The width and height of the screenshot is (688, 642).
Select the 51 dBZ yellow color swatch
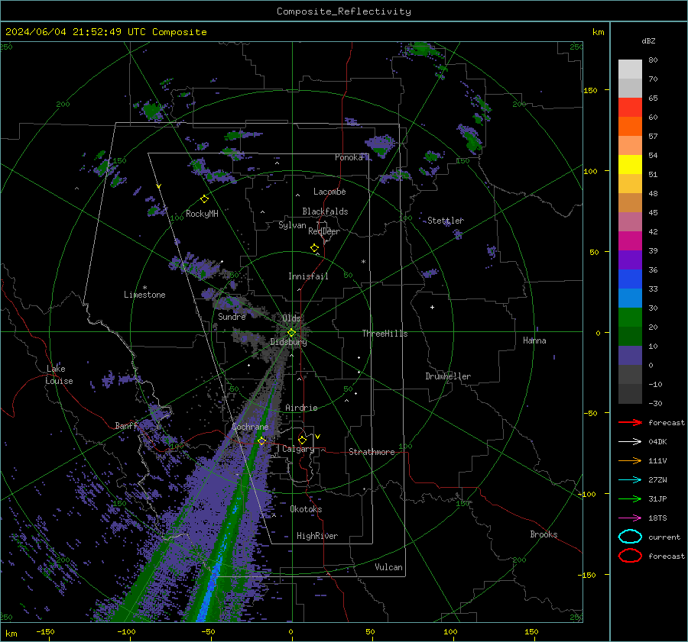tap(630, 164)
